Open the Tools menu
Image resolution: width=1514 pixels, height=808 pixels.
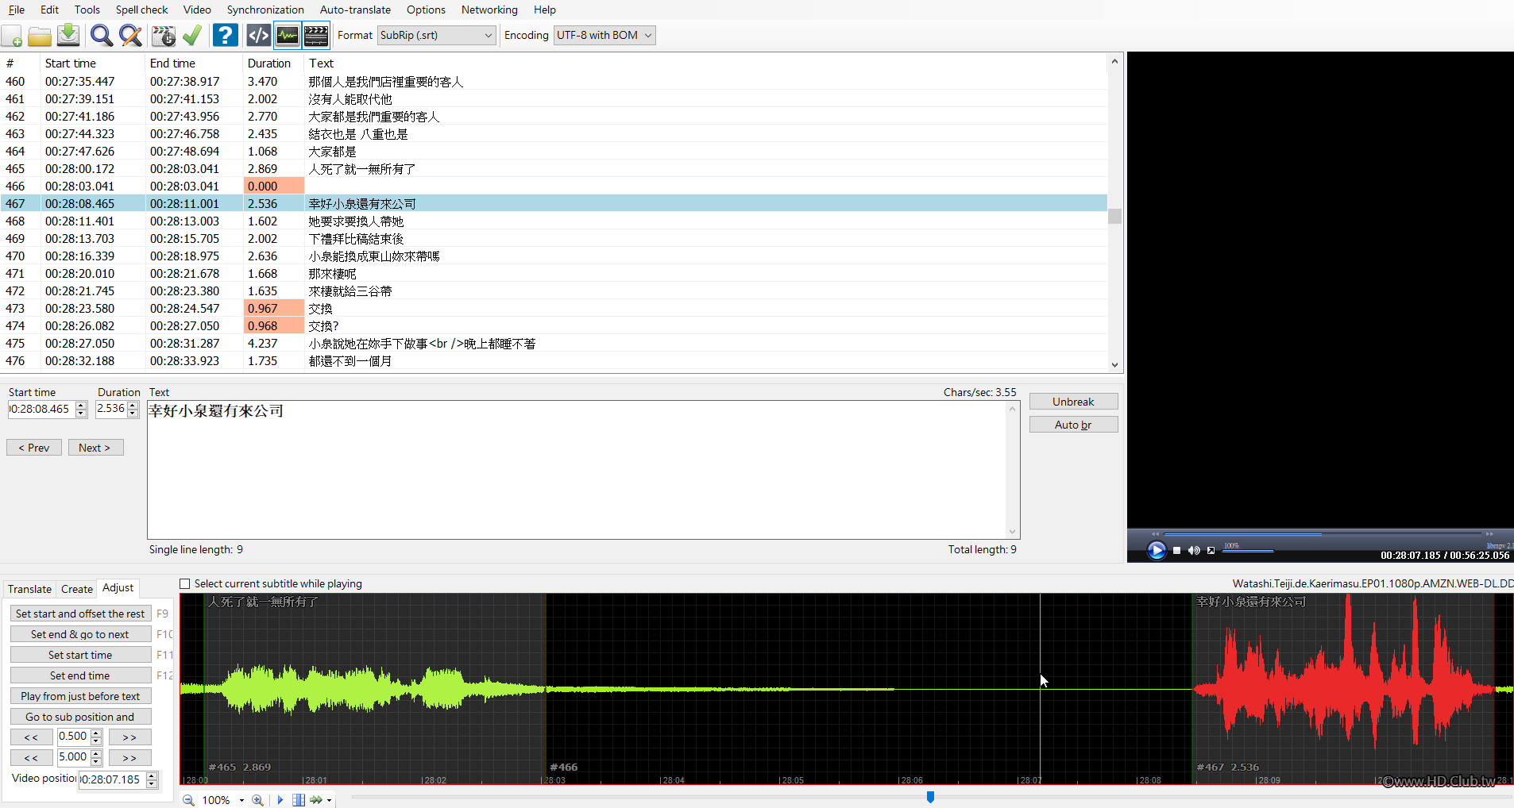pyautogui.click(x=87, y=10)
